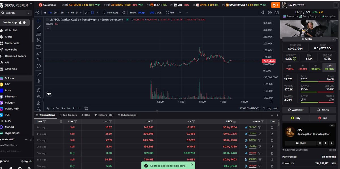The height and width of the screenshot is (169, 340).
Task: Open the Bubblemaps tab
Action: click(x=127, y=115)
